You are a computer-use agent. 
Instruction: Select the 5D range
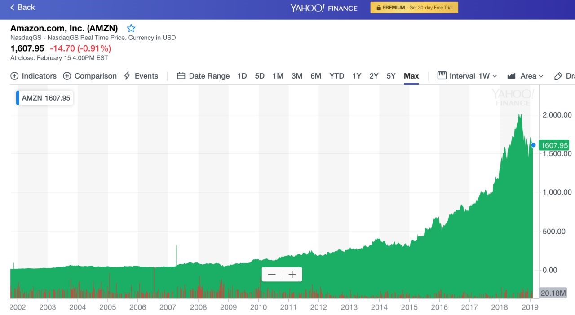coord(260,76)
